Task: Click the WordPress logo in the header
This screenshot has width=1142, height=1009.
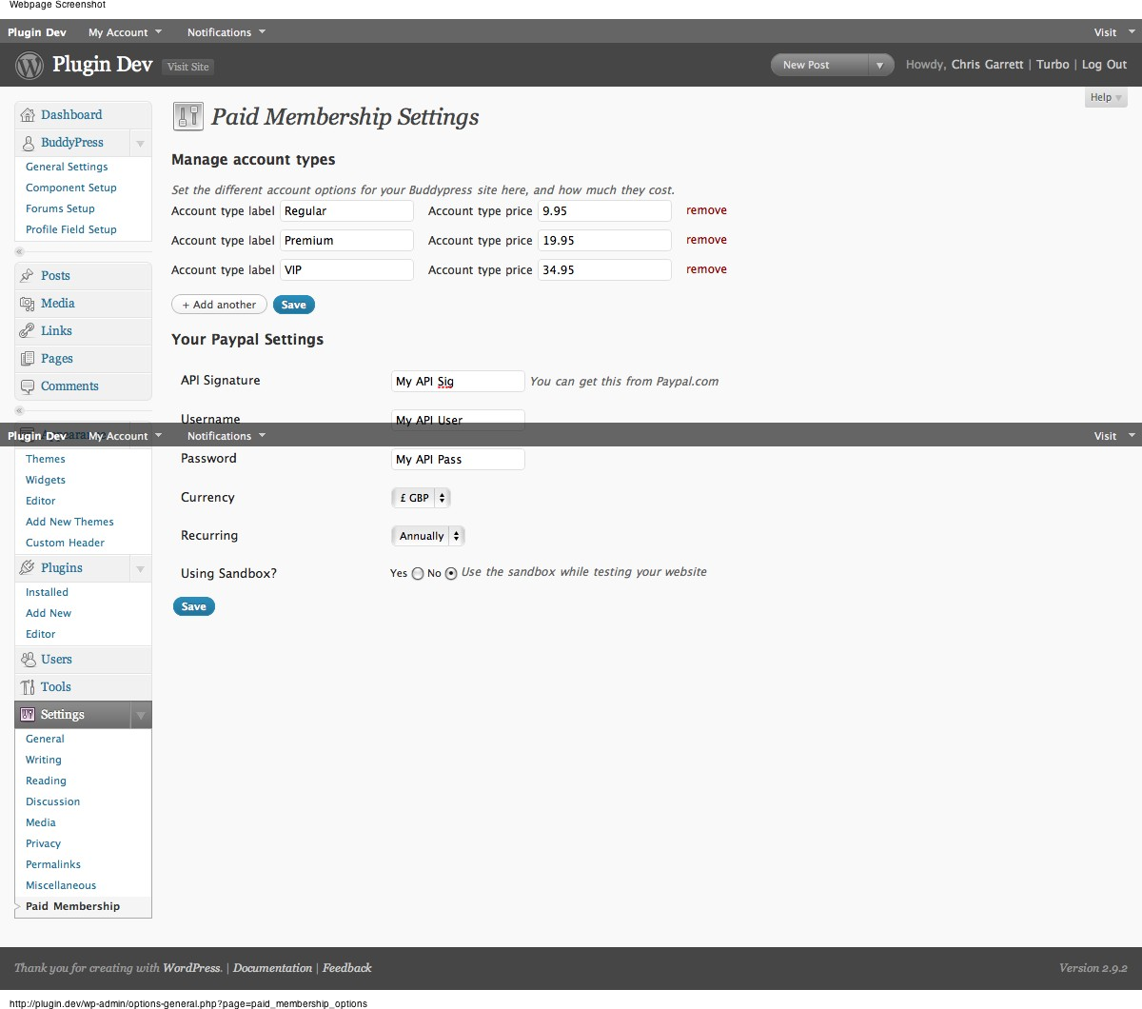Action: tap(30, 65)
